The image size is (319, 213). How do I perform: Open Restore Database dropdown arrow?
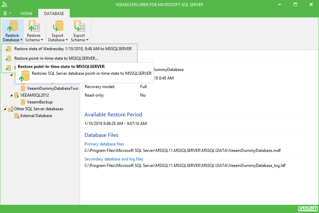[x=21, y=40]
